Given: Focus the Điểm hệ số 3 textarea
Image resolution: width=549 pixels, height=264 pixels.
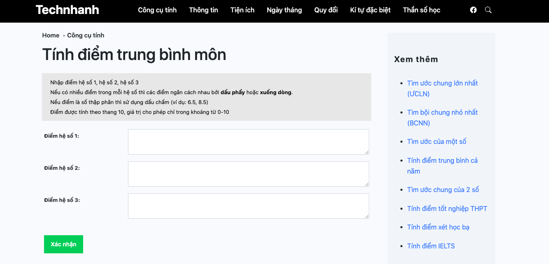Looking at the screenshot, I should 249,206.
